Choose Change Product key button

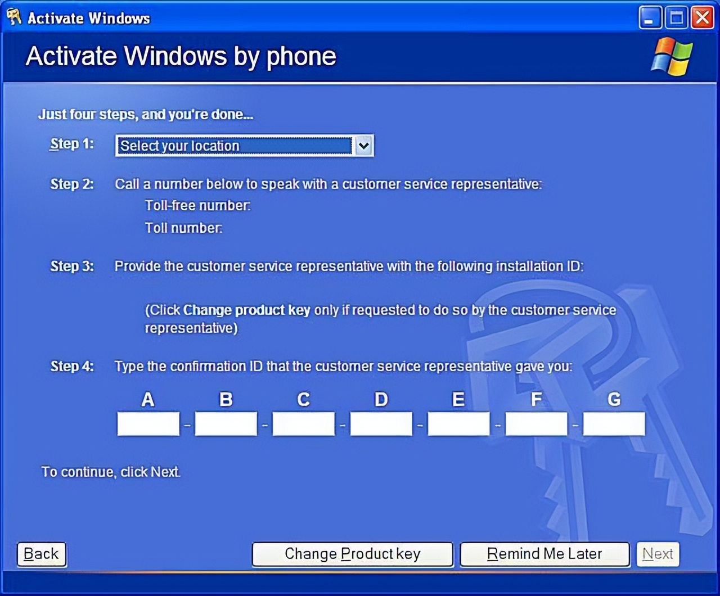click(x=353, y=554)
